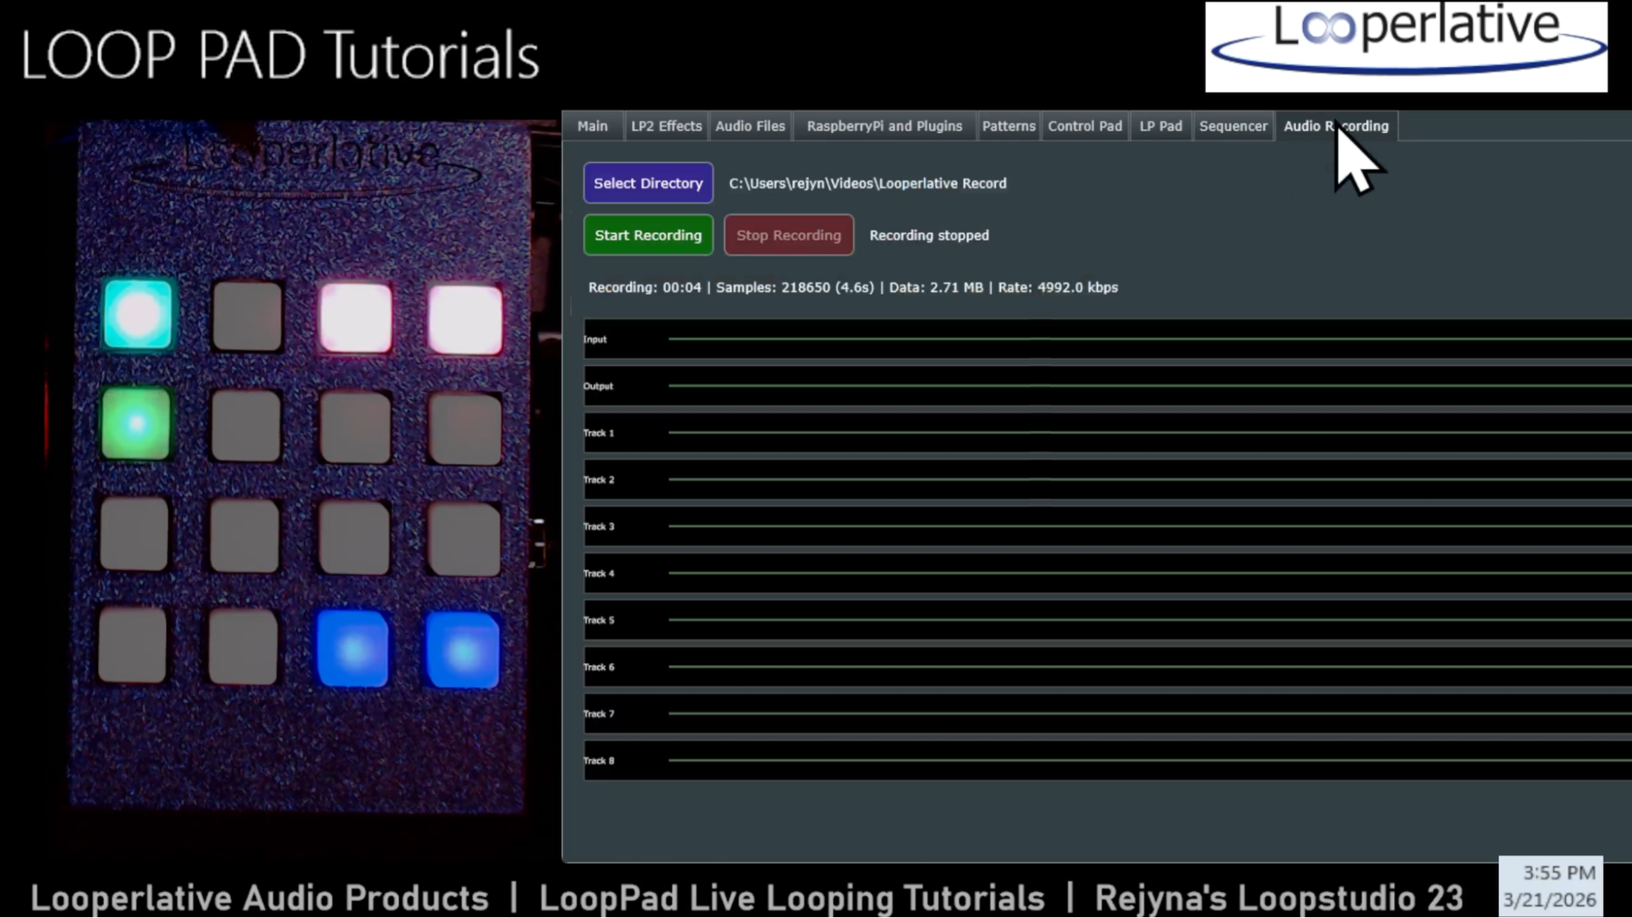This screenshot has width=1632, height=918.
Task: Switch to the Main tab
Action: tap(592, 126)
